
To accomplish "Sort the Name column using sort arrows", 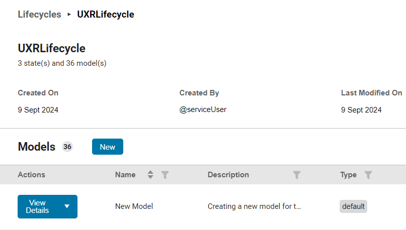I will pyautogui.click(x=150, y=175).
